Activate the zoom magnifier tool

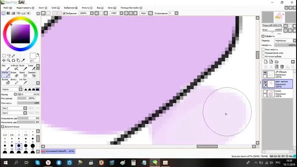coord(8,60)
